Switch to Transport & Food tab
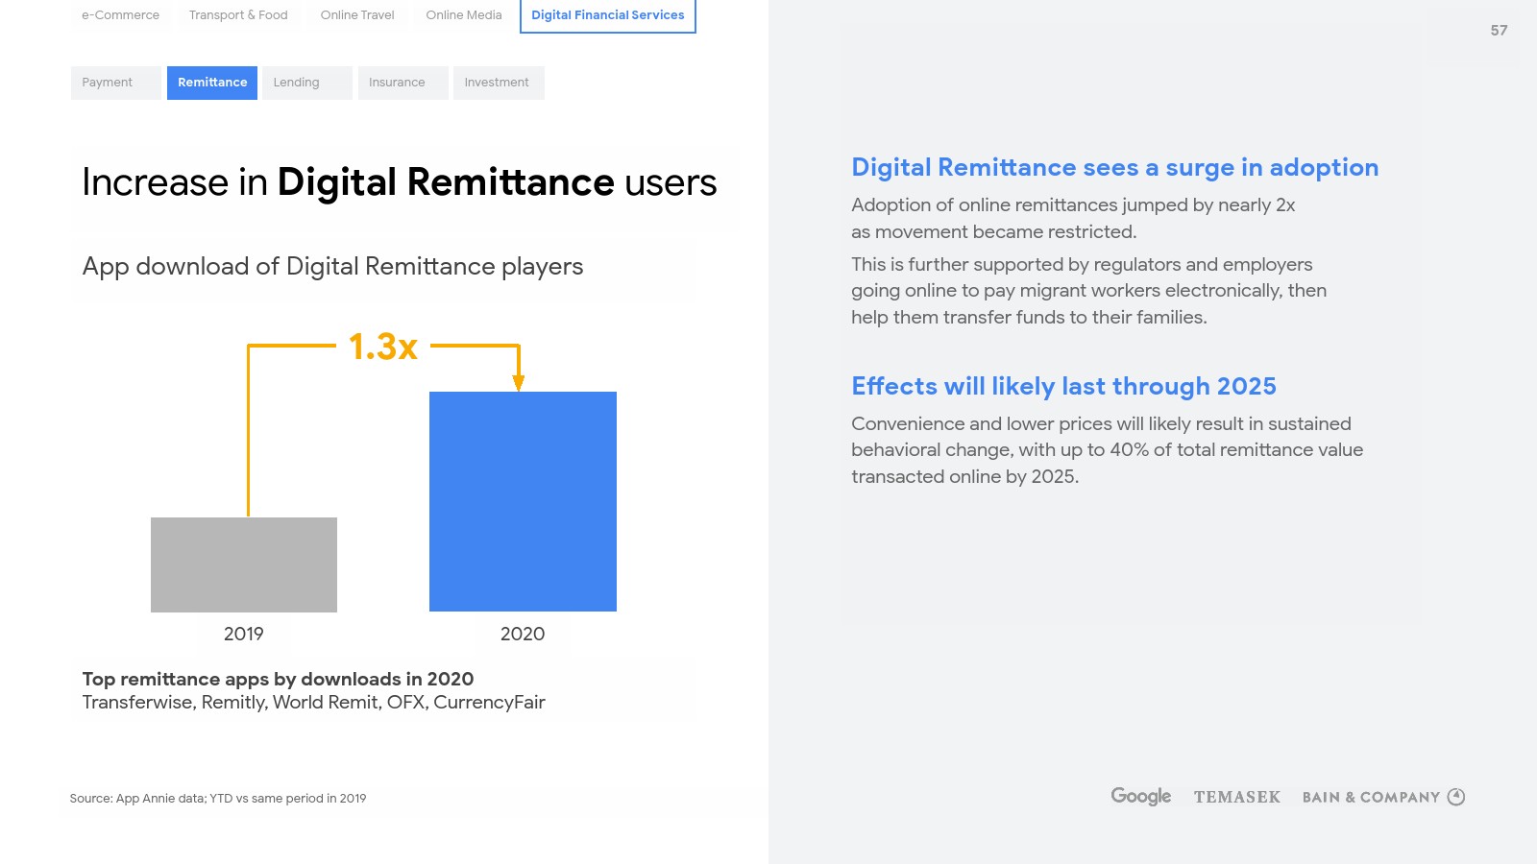This screenshot has width=1537, height=864. coord(238,15)
